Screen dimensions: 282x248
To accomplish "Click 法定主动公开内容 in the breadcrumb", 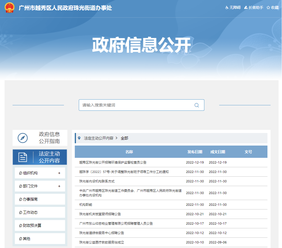I will pyautogui.click(x=99, y=138).
